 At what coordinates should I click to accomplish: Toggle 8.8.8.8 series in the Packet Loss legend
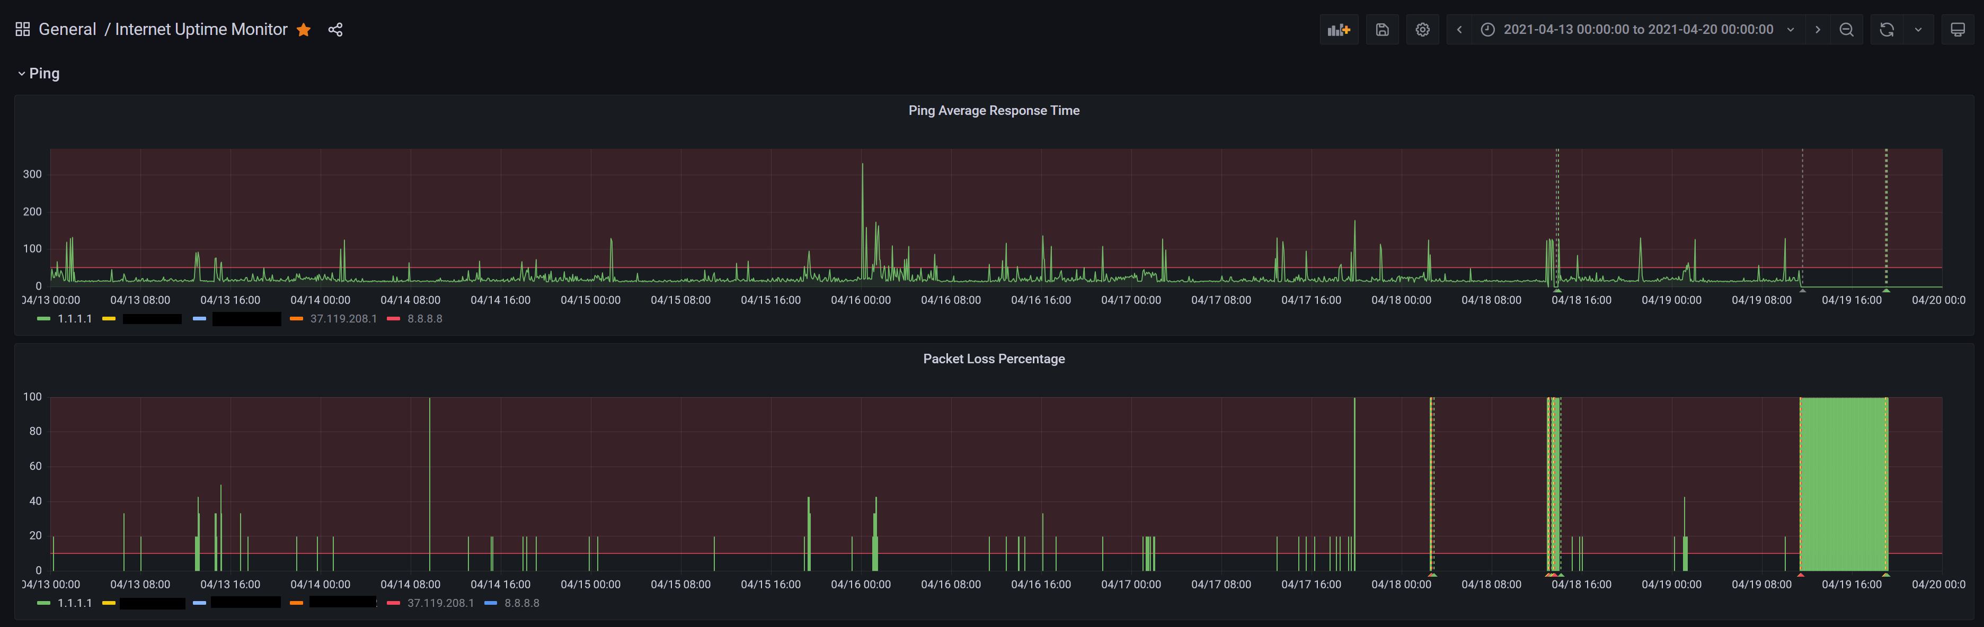coord(521,603)
